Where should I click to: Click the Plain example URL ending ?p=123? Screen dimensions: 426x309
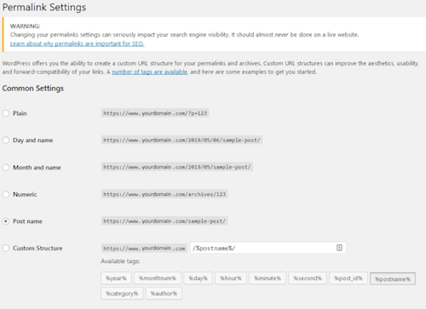tap(155, 113)
